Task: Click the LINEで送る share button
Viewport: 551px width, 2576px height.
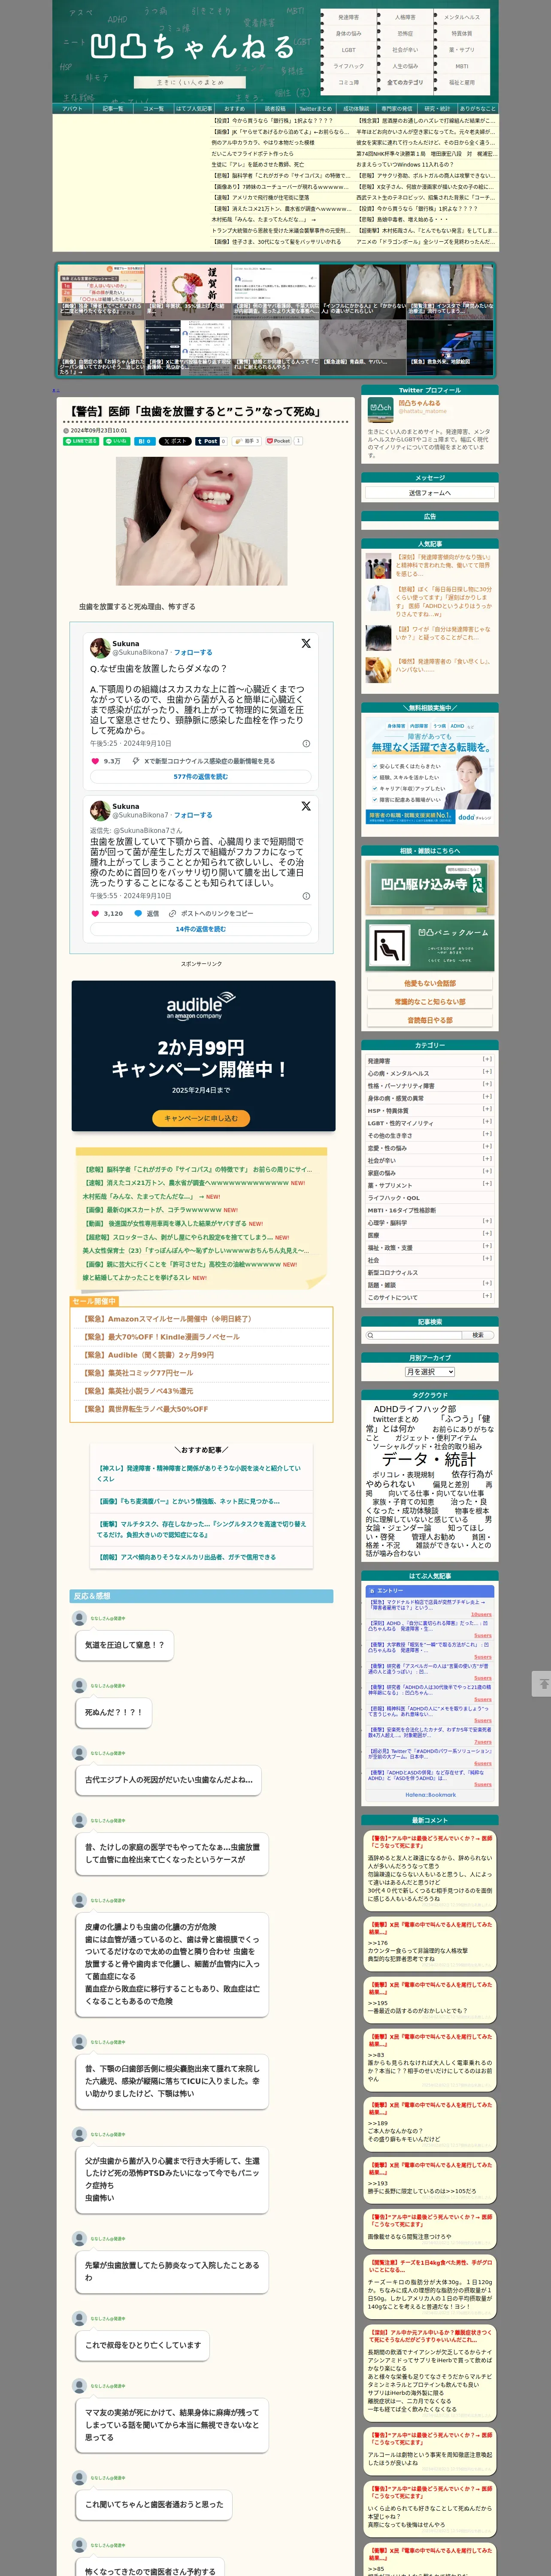Action: [x=82, y=440]
